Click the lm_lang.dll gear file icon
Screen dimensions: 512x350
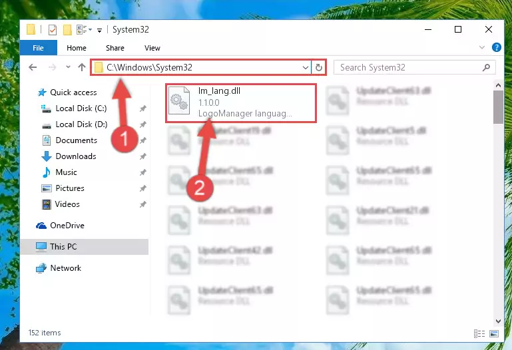(x=179, y=100)
